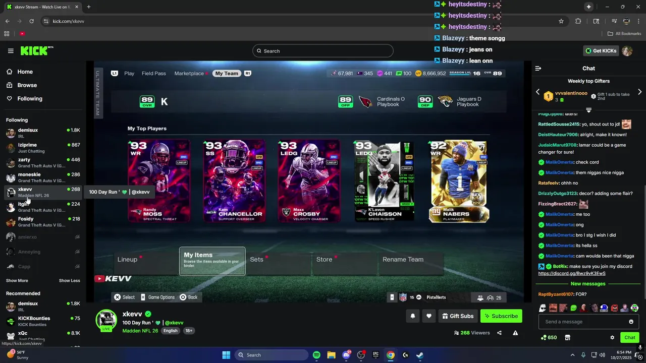The height and width of the screenshot is (363, 646).
Task: Click New messages divider in chat
Action: [588, 284]
